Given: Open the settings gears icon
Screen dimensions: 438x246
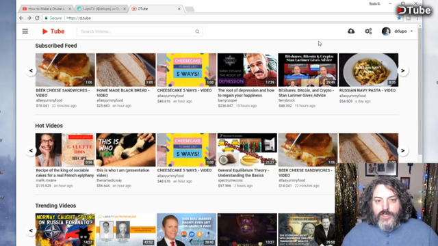Looking at the screenshot, I should 368,31.
